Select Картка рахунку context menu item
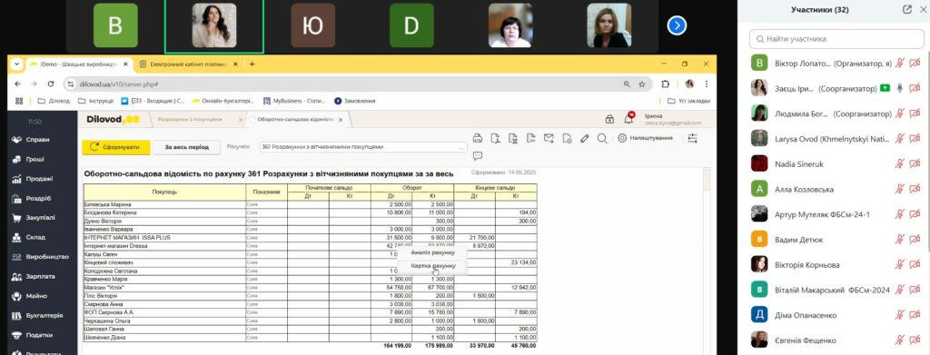Image resolution: width=930 pixels, height=355 pixels. click(433, 266)
